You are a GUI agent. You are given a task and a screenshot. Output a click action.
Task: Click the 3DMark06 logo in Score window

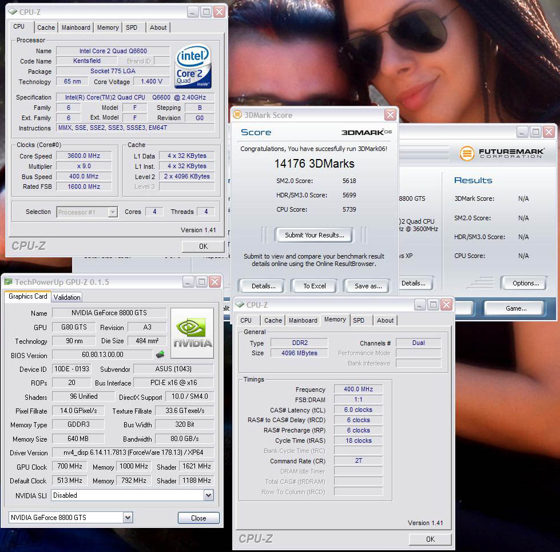(367, 133)
